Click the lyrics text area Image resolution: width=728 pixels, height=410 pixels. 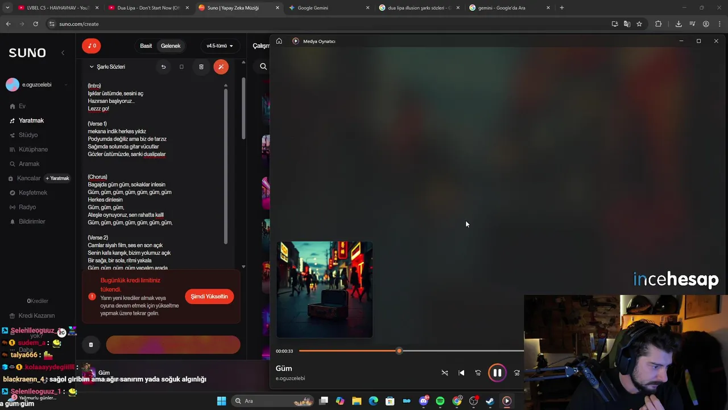[154, 177]
